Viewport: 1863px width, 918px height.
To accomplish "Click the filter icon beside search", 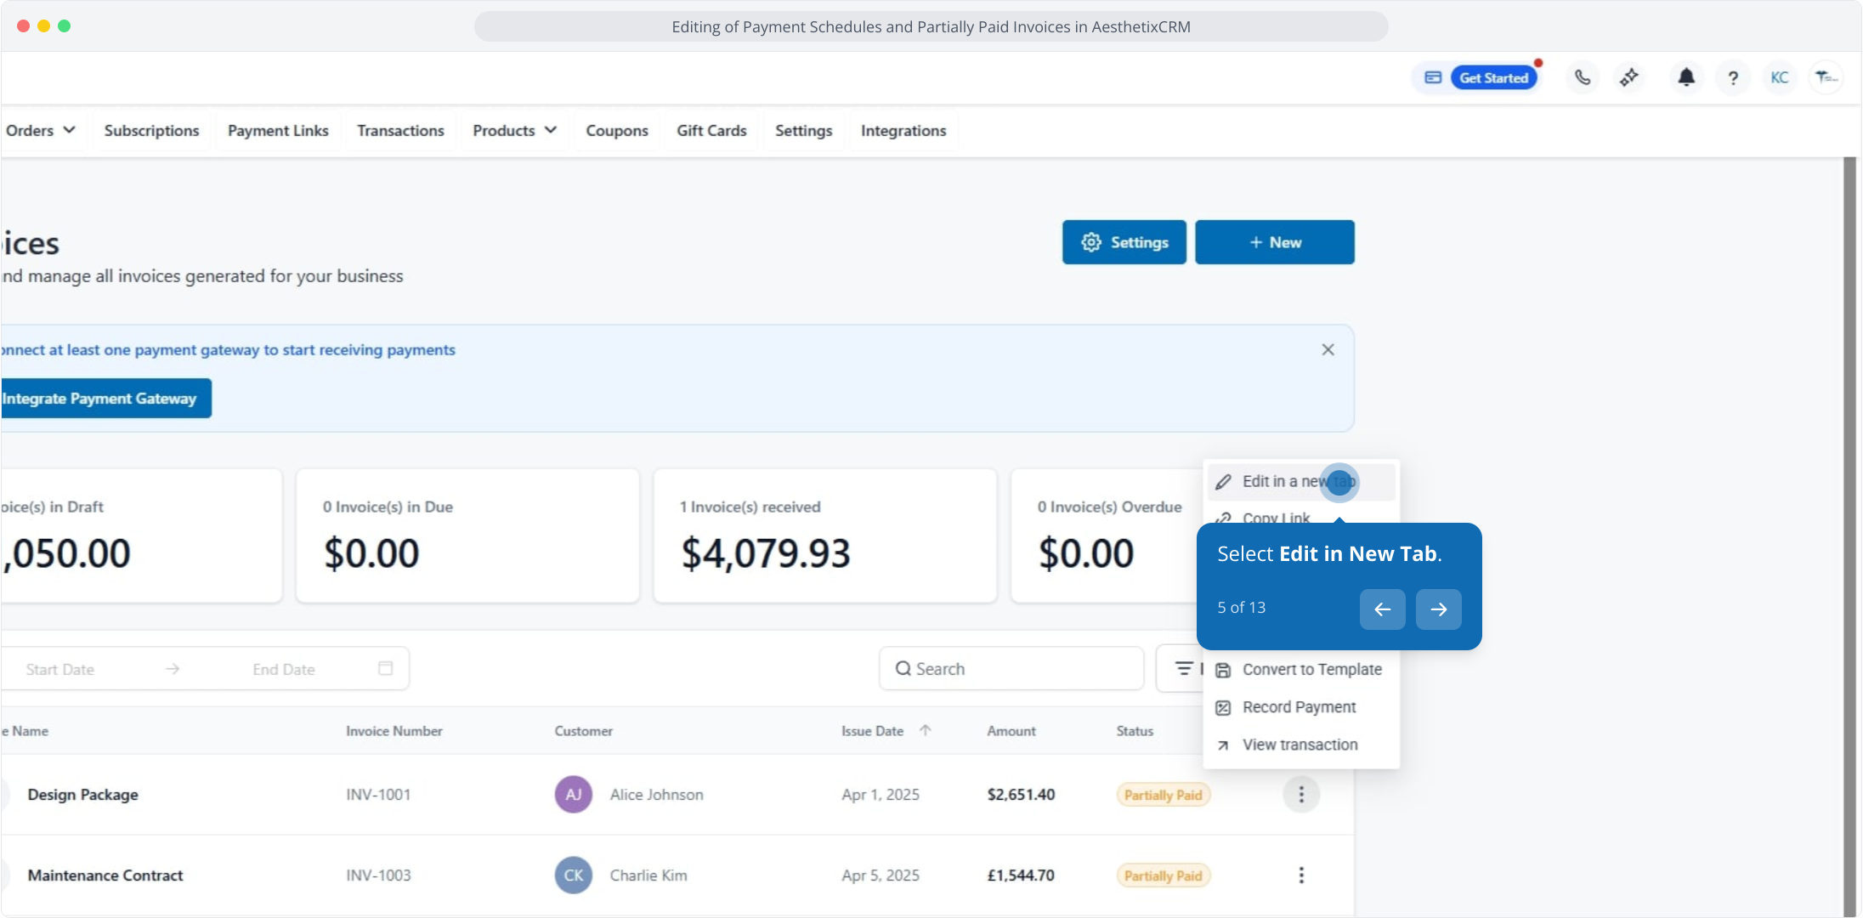I will coord(1183,669).
